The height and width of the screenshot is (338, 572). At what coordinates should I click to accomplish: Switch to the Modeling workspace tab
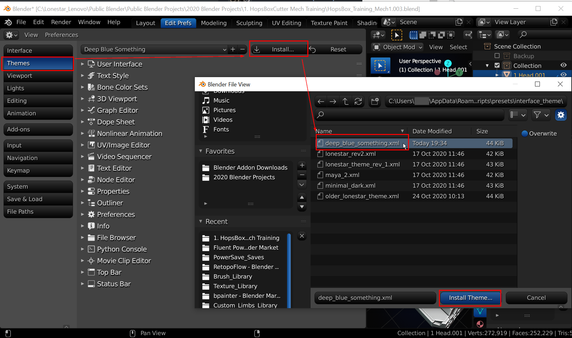214,23
